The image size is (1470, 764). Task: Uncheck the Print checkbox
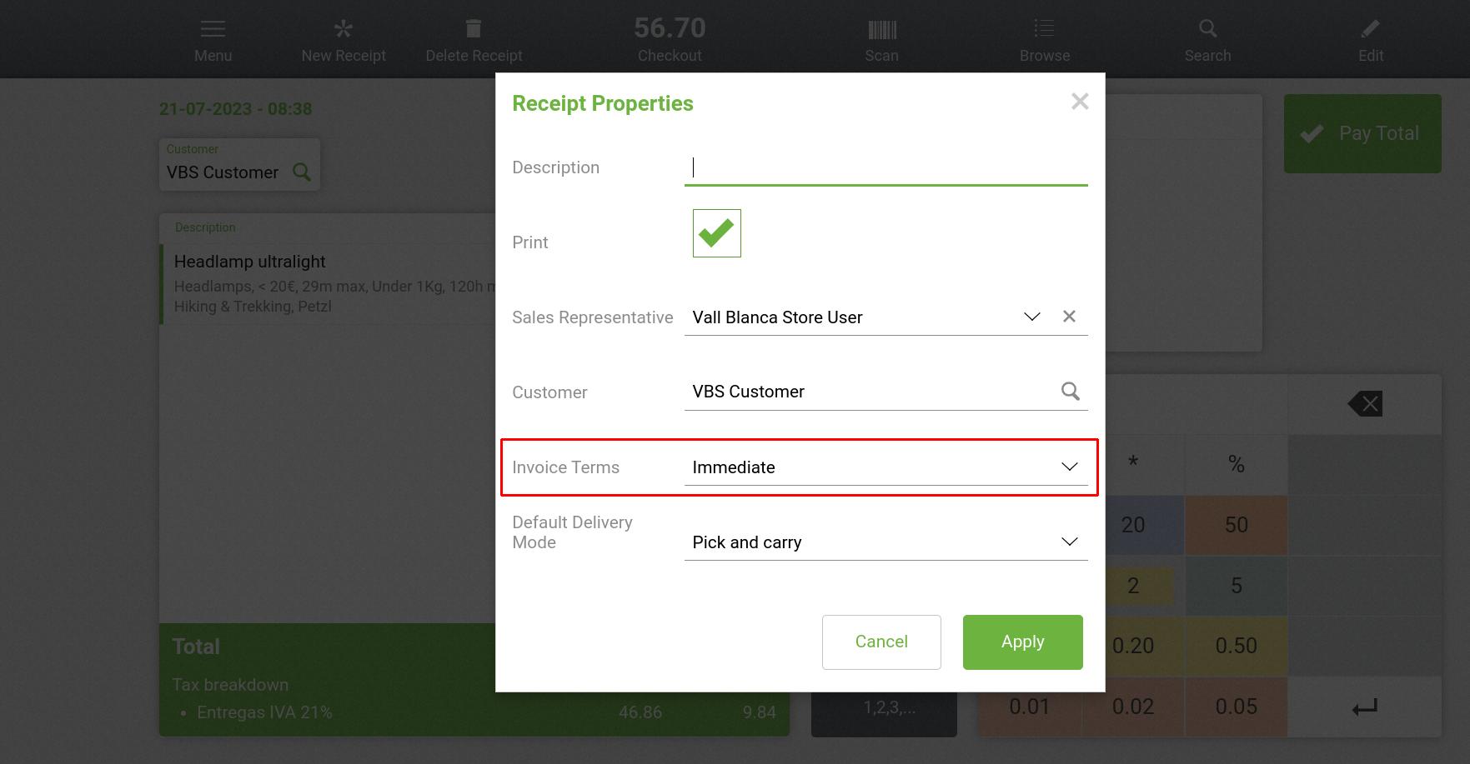click(716, 233)
